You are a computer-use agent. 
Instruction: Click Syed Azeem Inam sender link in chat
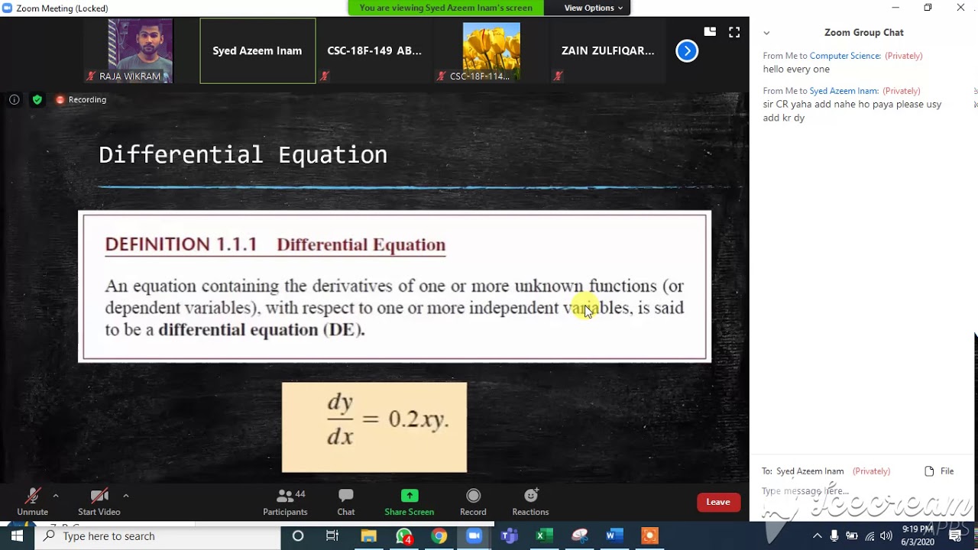point(844,91)
